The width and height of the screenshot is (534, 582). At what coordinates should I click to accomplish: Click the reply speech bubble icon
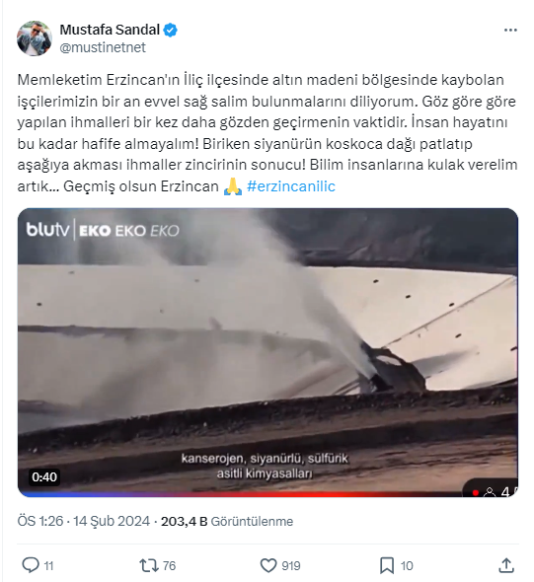click(31, 565)
